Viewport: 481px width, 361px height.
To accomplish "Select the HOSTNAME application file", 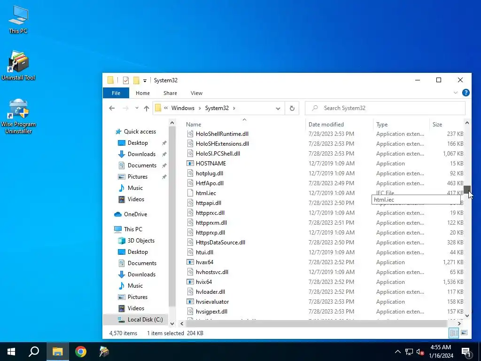I will tap(211, 163).
